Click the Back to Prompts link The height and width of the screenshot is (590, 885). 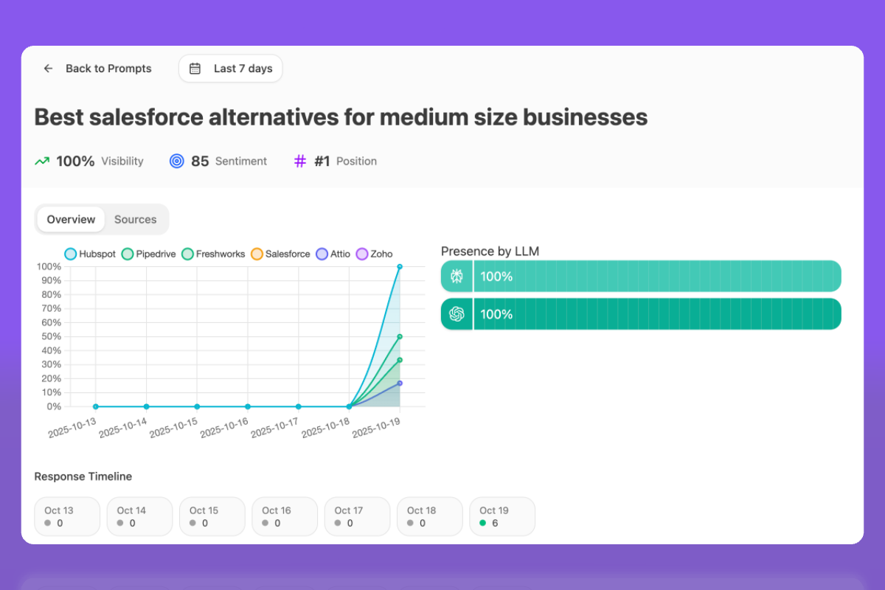coord(108,68)
